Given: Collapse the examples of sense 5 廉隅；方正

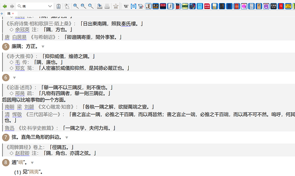Looking at the screenshot, I should tap(43, 47).
